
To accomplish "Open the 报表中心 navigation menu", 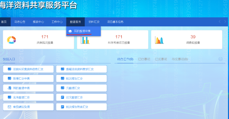I will point(38,22).
